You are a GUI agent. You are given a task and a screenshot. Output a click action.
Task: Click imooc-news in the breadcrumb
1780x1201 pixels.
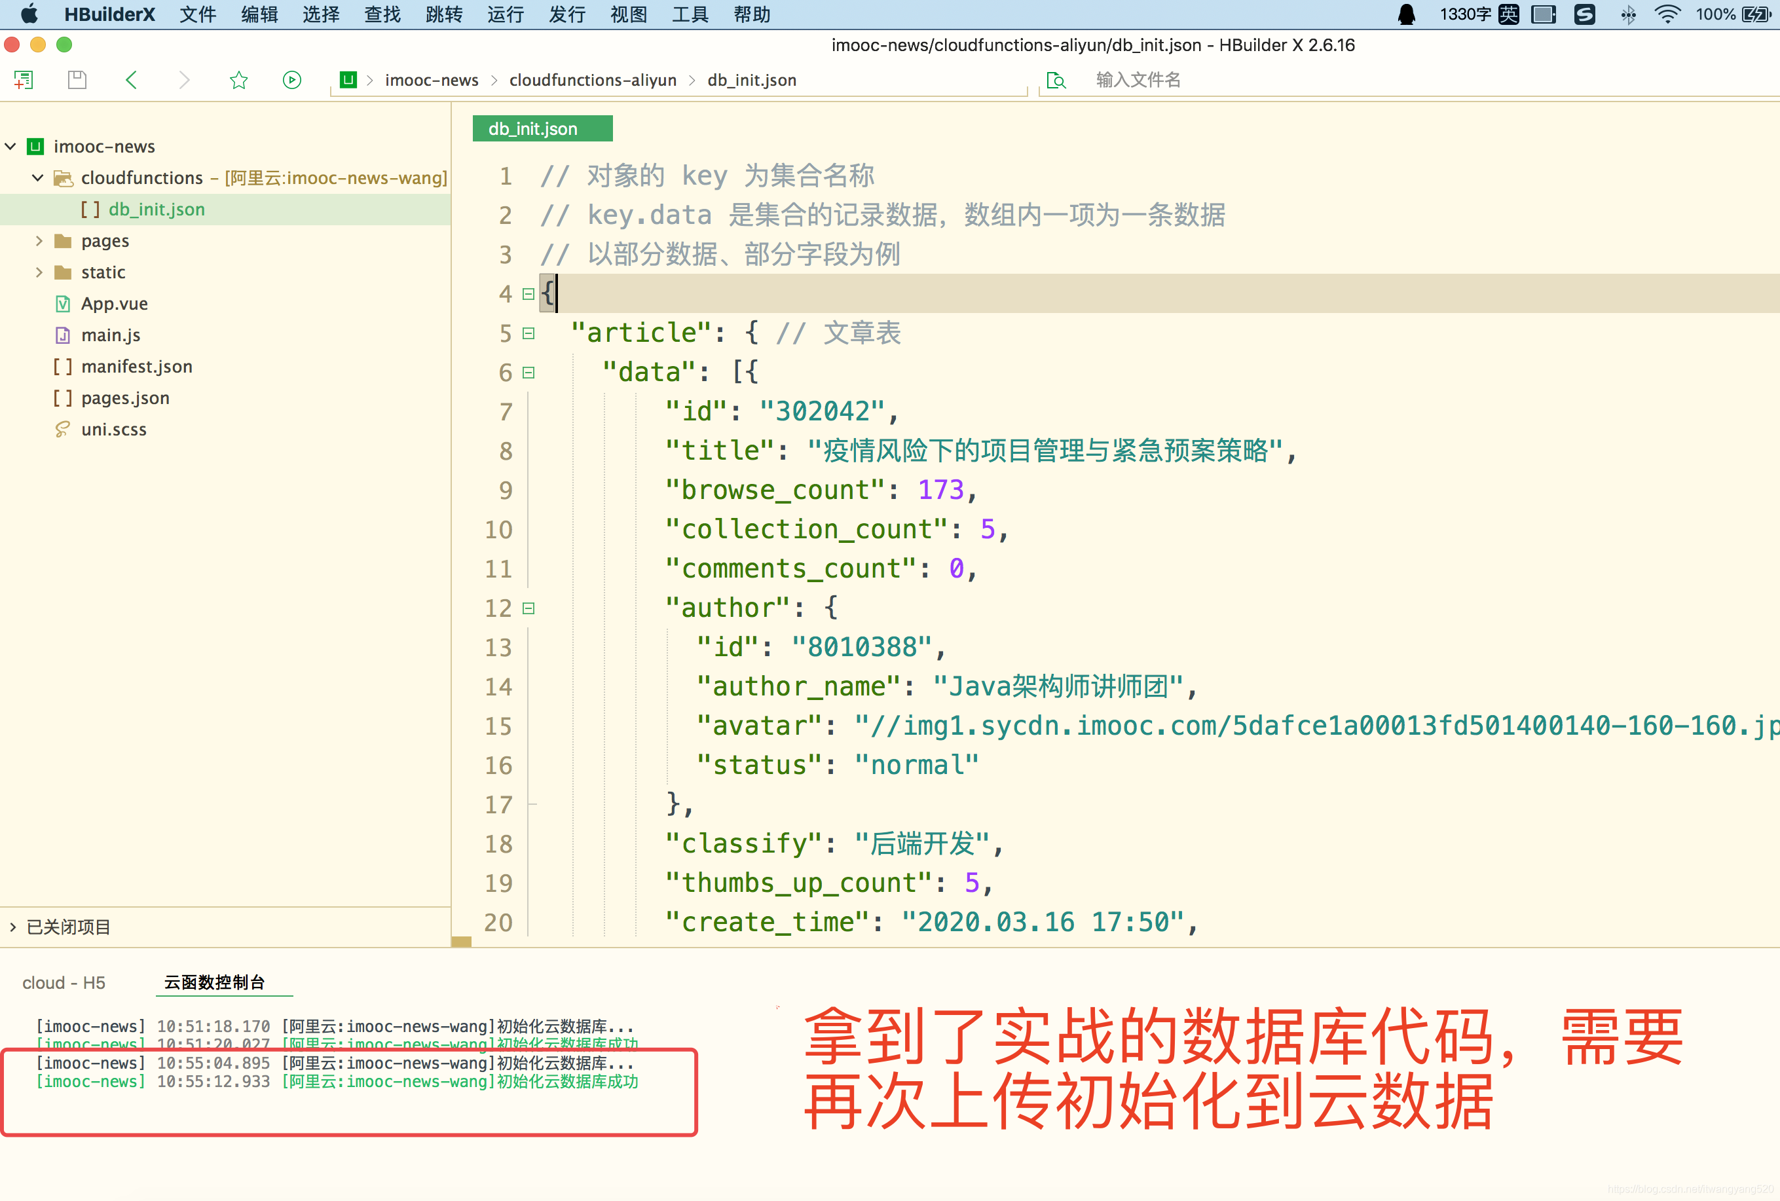tap(431, 80)
